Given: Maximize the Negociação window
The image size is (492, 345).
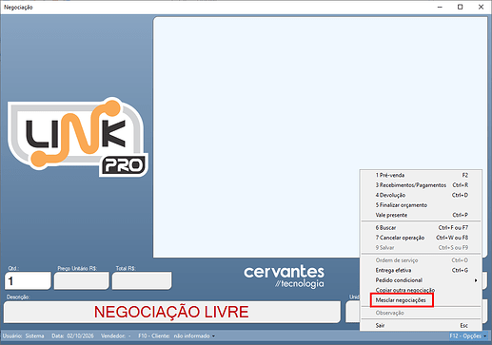Looking at the screenshot, I should coord(461,7).
